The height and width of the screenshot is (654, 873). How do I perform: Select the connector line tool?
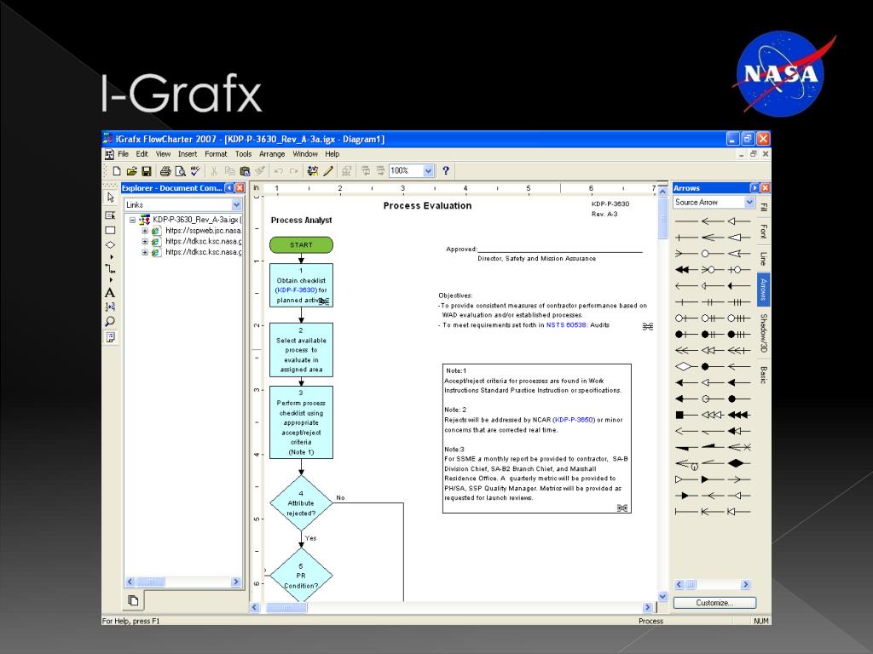click(x=110, y=269)
